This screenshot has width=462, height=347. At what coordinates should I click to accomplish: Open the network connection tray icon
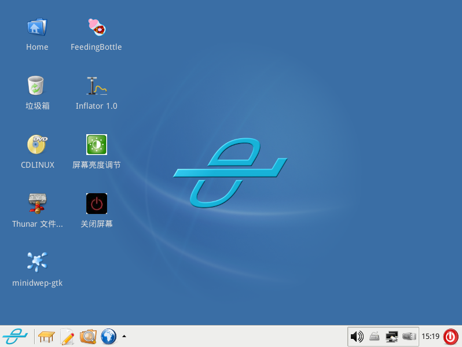(392, 337)
